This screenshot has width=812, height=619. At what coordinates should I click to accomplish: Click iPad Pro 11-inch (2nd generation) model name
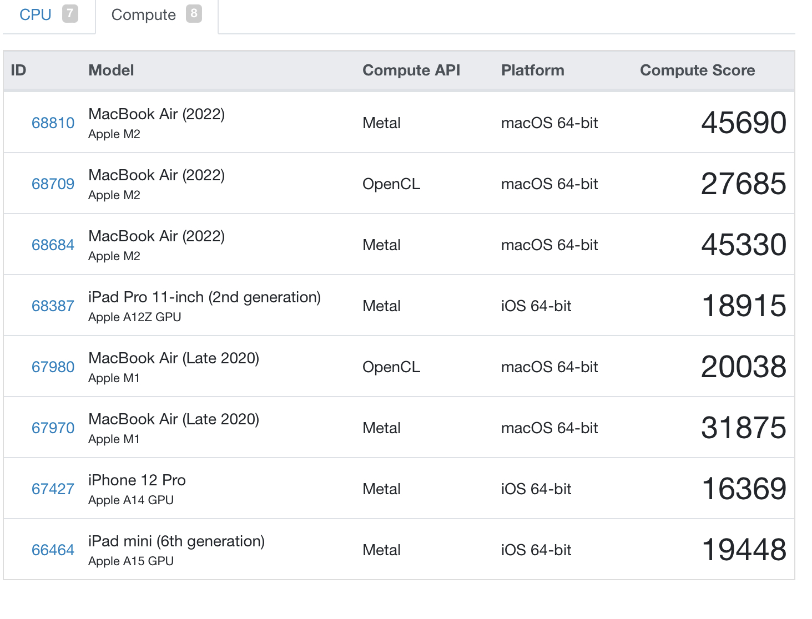(x=204, y=297)
